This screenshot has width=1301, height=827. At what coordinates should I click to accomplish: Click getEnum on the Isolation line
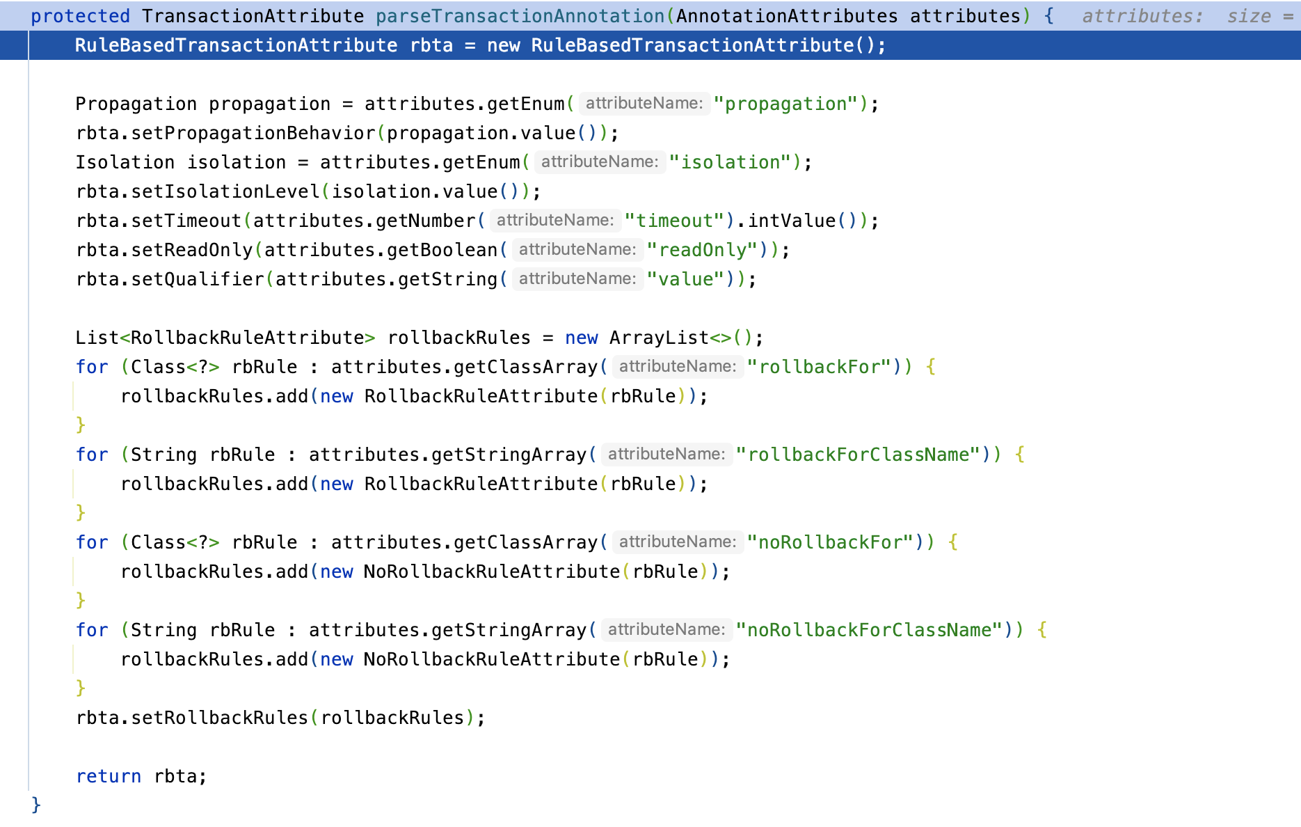point(481,162)
